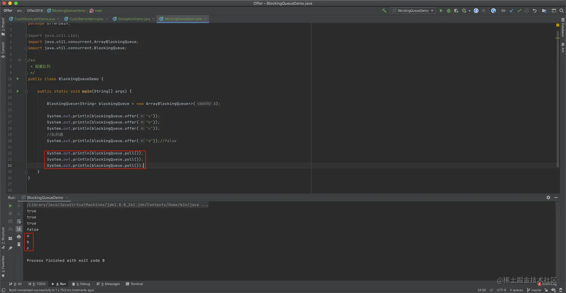Click the Profile run icon in toolbar
This screenshot has height=293, width=566.
coord(464,11)
